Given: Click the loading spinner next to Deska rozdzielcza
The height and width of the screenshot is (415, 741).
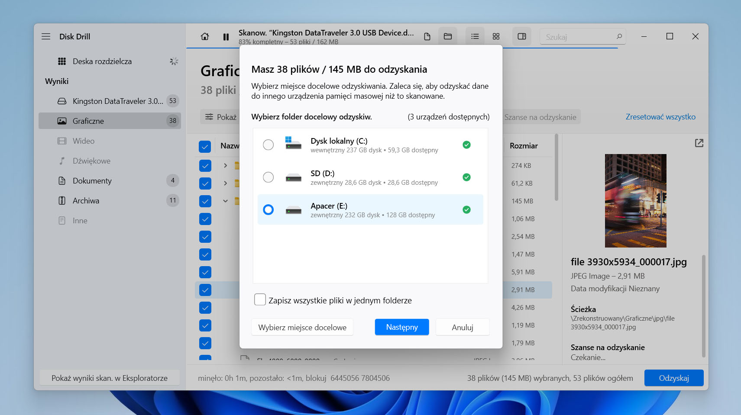Looking at the screenshot, I should pos(174,61).
